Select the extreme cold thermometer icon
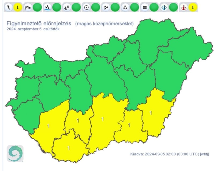This screenshot has height=171, width=217. tap(164, 7)
